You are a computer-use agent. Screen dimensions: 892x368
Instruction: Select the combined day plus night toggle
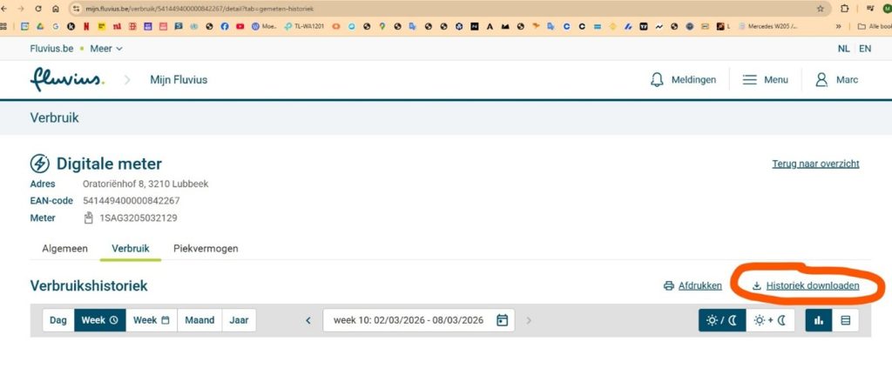pos(770,320)
